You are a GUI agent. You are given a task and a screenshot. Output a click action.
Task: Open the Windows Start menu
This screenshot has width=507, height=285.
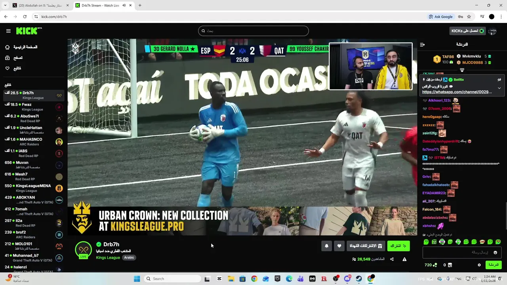pyautogui.click(x=137, y=279)
